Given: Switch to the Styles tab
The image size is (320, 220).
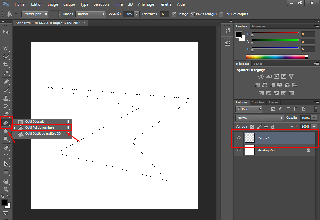Looking at the screenshot, I should [258, 64].
